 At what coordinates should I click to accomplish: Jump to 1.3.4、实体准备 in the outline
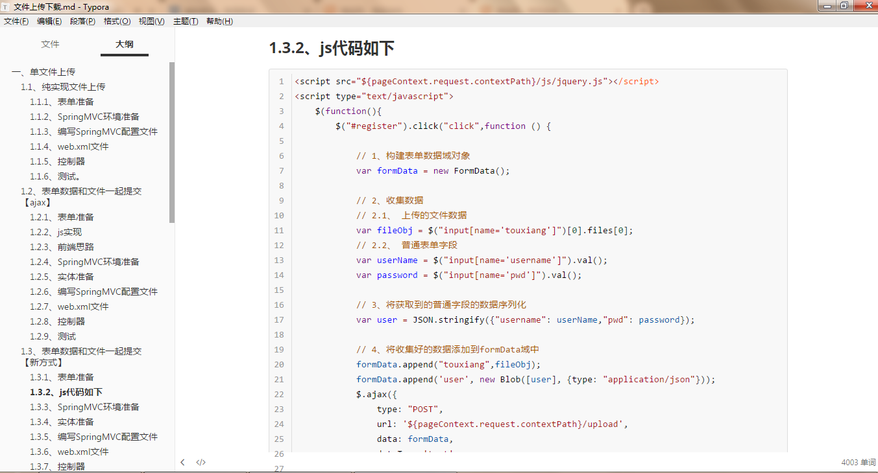coord(62,422)
